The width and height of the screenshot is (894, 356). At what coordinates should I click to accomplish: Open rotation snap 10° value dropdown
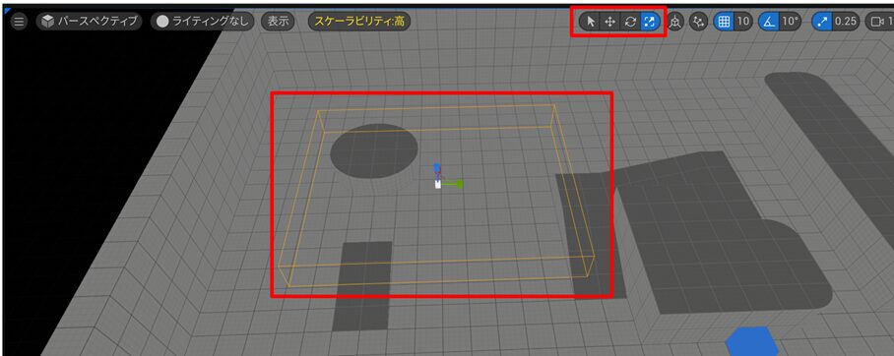click(x=790, y=22)
